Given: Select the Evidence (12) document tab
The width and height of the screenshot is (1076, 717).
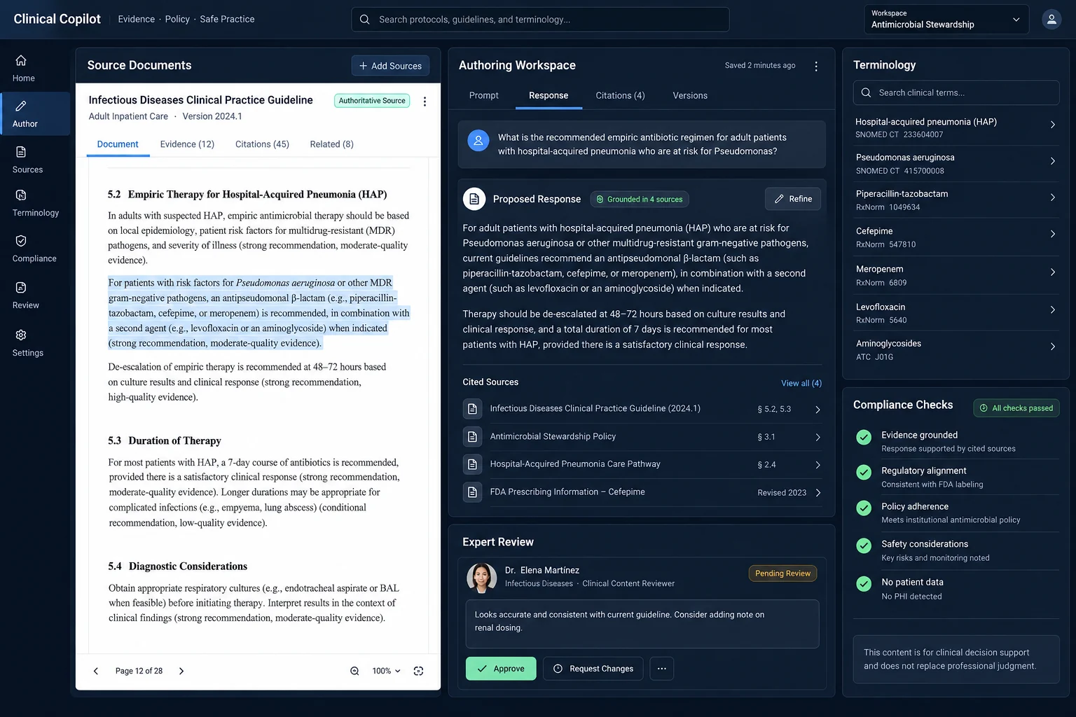Looking at the screenshot, I should 187,144.
